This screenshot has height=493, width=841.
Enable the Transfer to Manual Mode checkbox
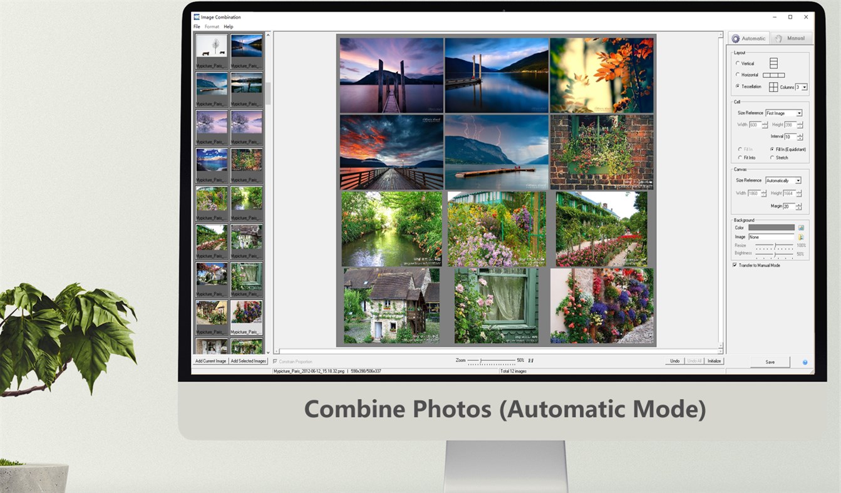tap(735, 264)
